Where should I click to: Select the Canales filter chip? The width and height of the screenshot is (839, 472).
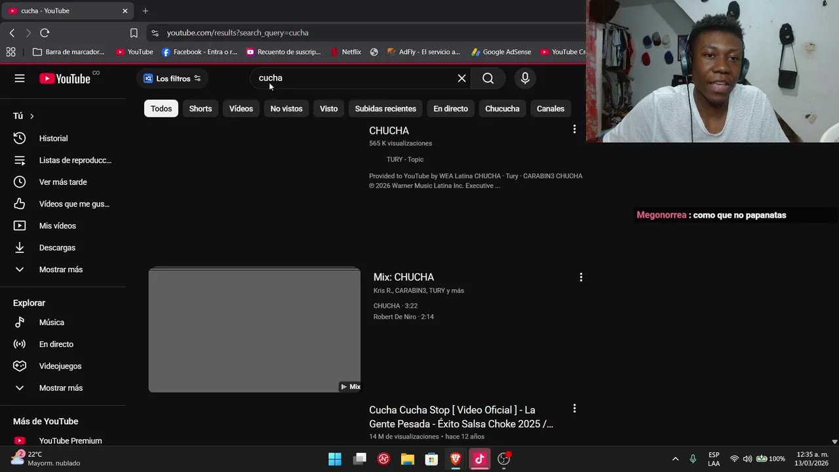pyautogui.click(x=551, y=109)
